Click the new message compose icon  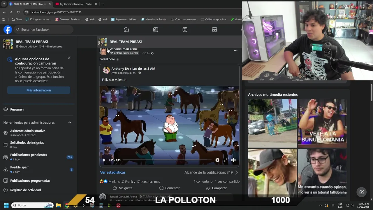[361, 192]
